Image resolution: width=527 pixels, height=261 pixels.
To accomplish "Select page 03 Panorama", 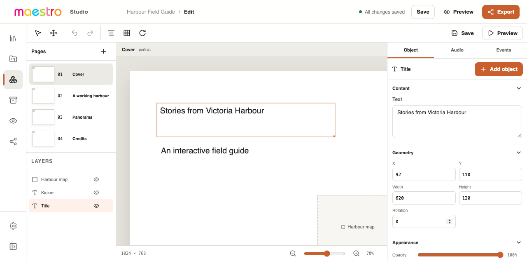I will [71, 117].
